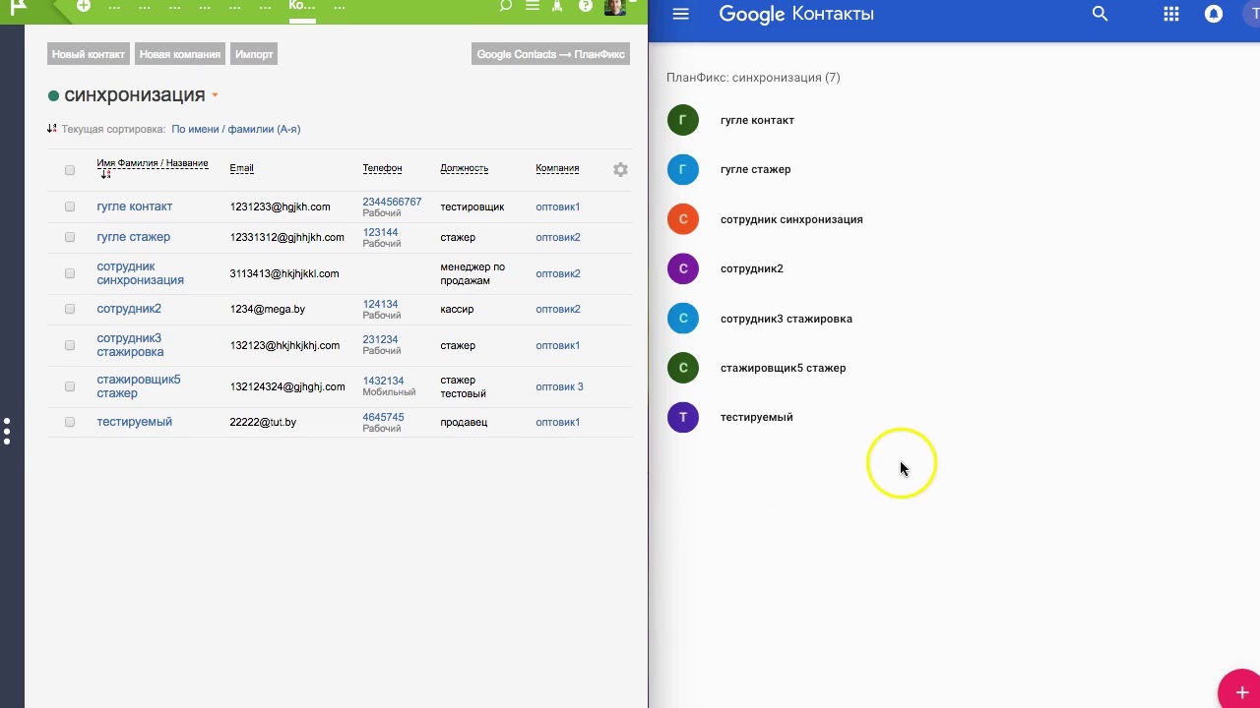Check the тестируемый row checkbox
Image resolution: width=1260 pixels, height=708 pixels.
click(70, 422)
